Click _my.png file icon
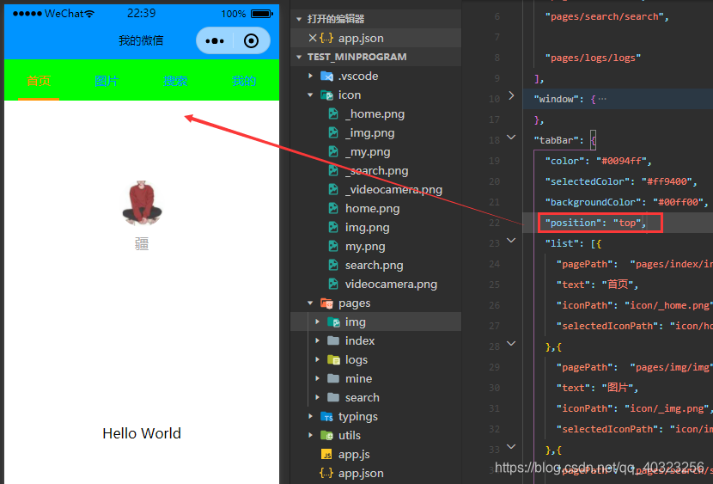Image resolution: width=713 pixels, height=484 pixels. click(x=333, y=151)
